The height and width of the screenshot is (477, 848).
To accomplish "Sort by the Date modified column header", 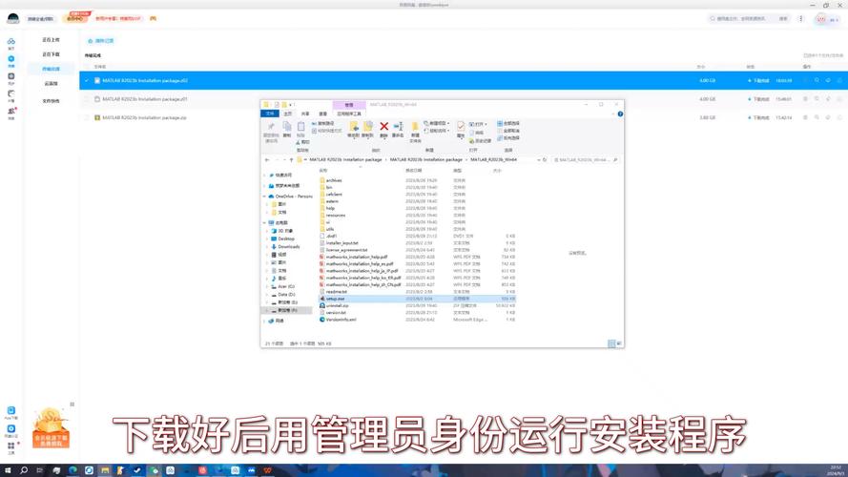I will coord(414,171).
